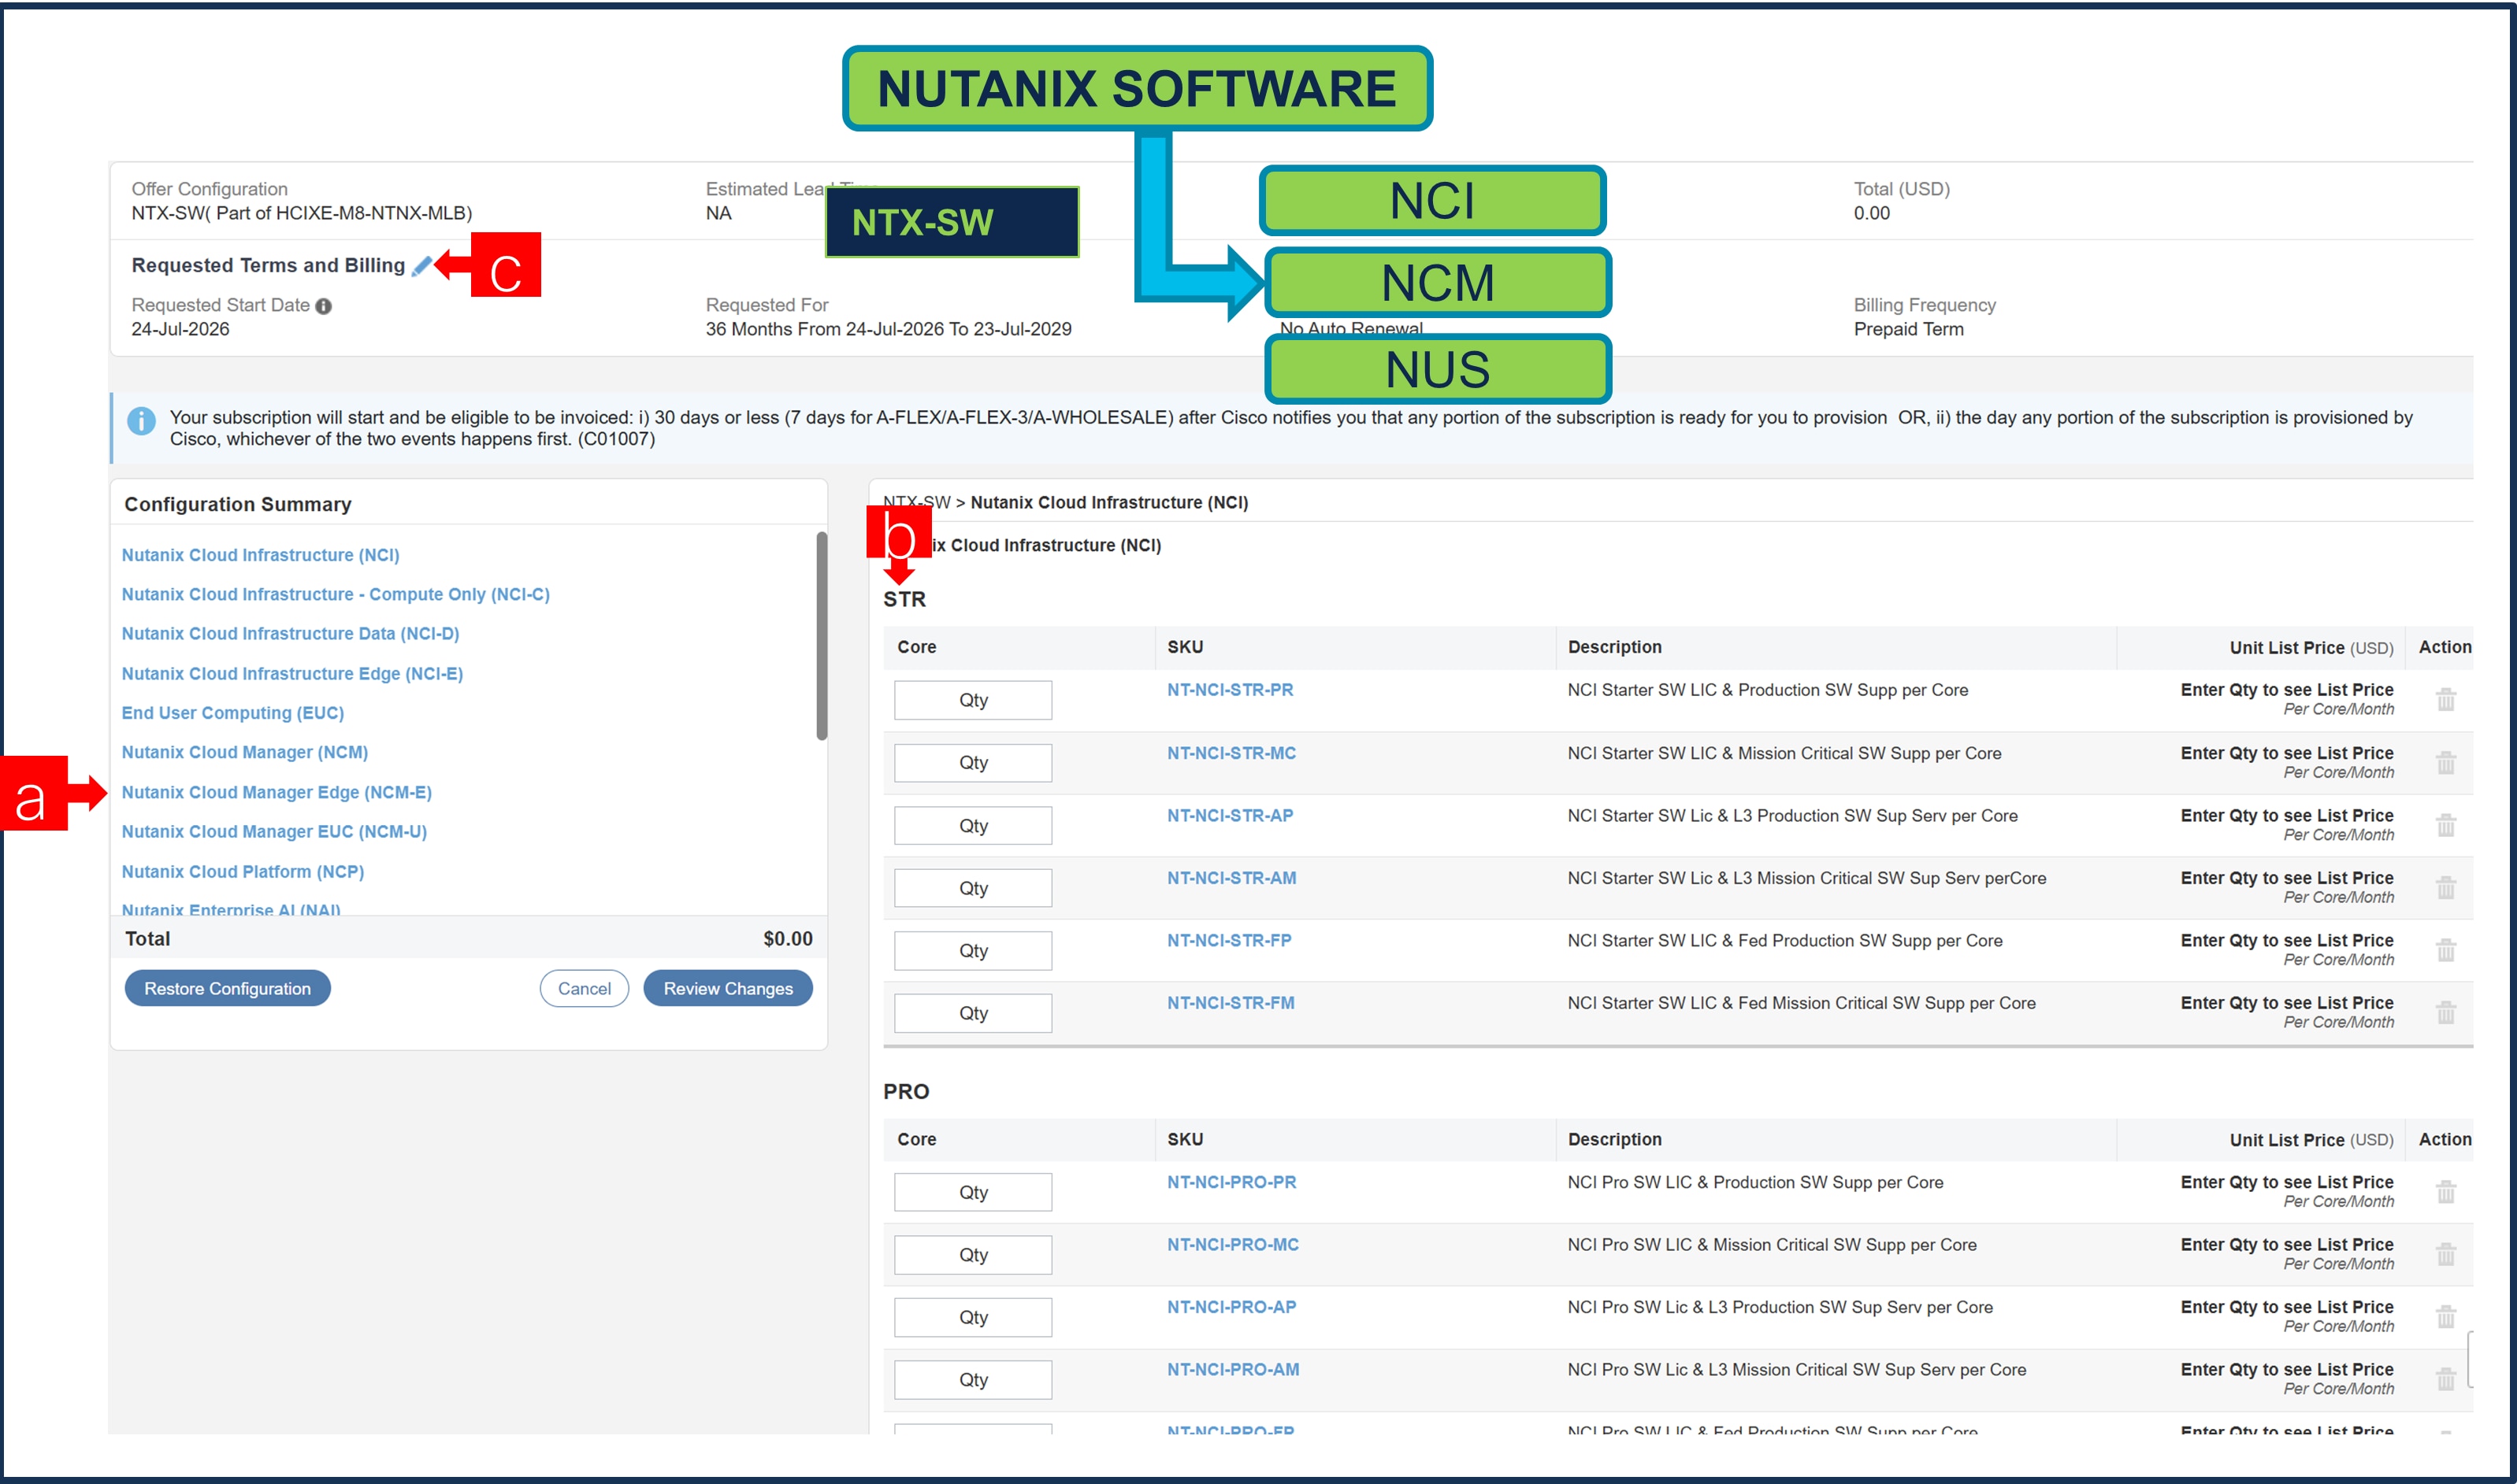The height and width of the screenshot is (1484, 2517).
Task: Delete the NT-NCI-PRO-MC row
Action: [2445, 1254]
